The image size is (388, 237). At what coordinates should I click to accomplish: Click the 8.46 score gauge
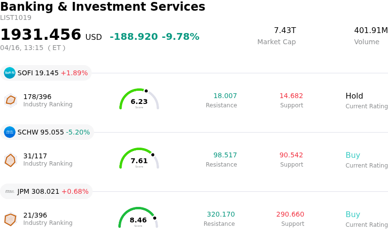click(138, 219)
